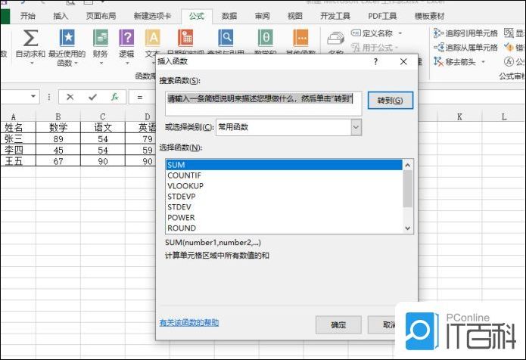Switch to the PDF工具 tab

(382, 16)
